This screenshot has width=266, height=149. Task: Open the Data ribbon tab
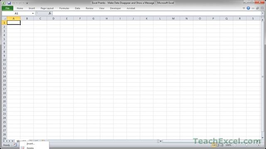tap(77, 8)
